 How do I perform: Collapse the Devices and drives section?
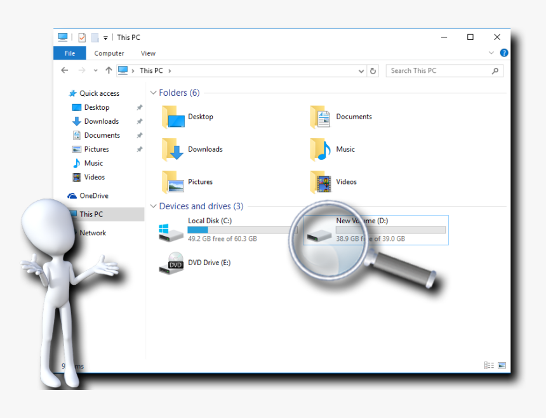pos(153,206)
